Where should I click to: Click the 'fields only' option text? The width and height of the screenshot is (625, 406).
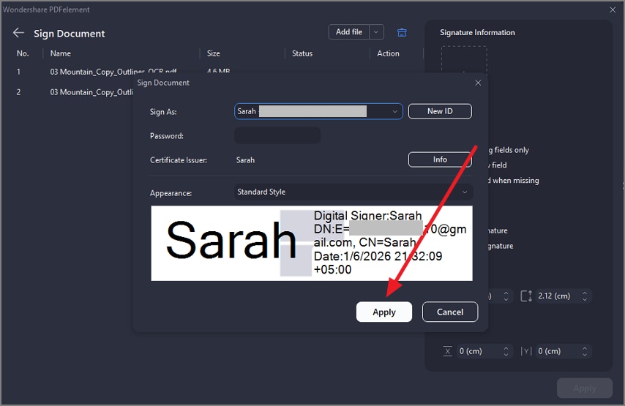(512, 150)
